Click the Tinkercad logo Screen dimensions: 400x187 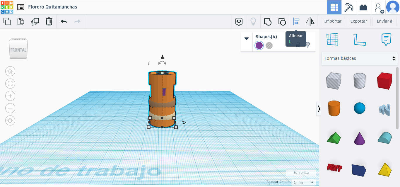pos(7,7)
